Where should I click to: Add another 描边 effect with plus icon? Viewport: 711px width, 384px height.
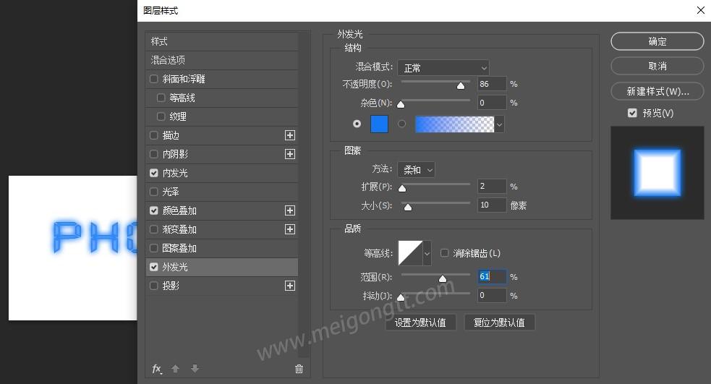[x=290, y=135]
